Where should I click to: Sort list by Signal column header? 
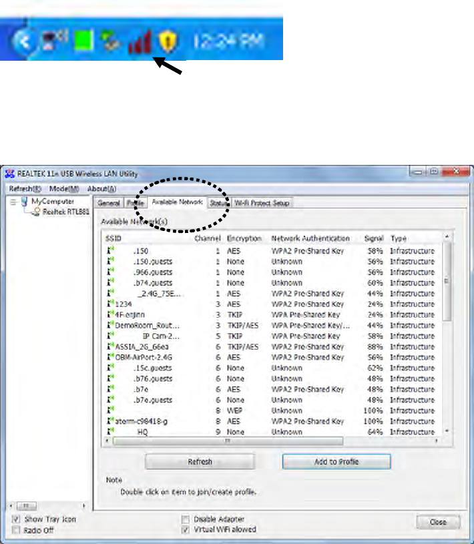tap(374, 238)
